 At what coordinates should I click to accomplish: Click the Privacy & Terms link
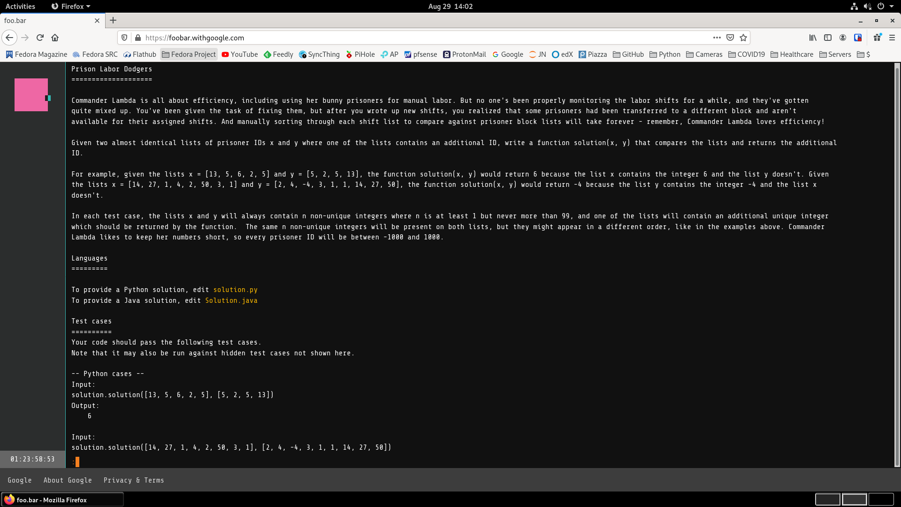(133, 480)
